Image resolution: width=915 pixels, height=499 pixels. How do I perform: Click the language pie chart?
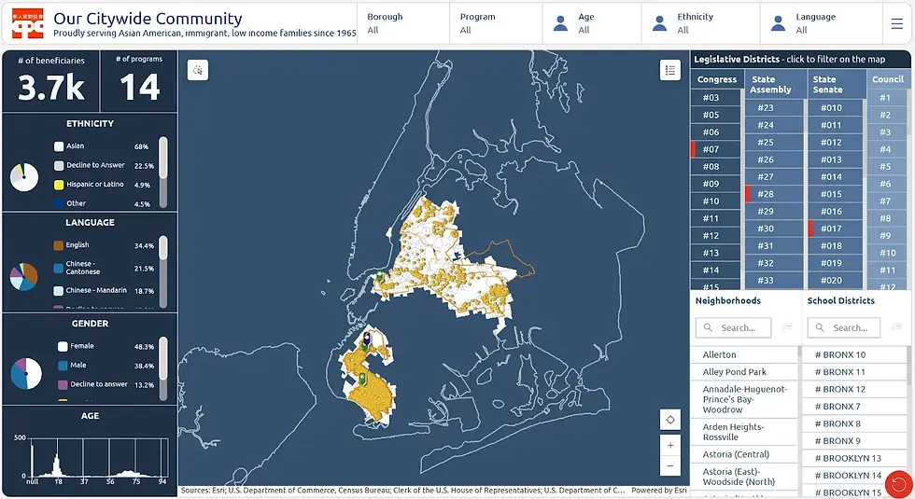pyautogui.click(x=24, y=276)
